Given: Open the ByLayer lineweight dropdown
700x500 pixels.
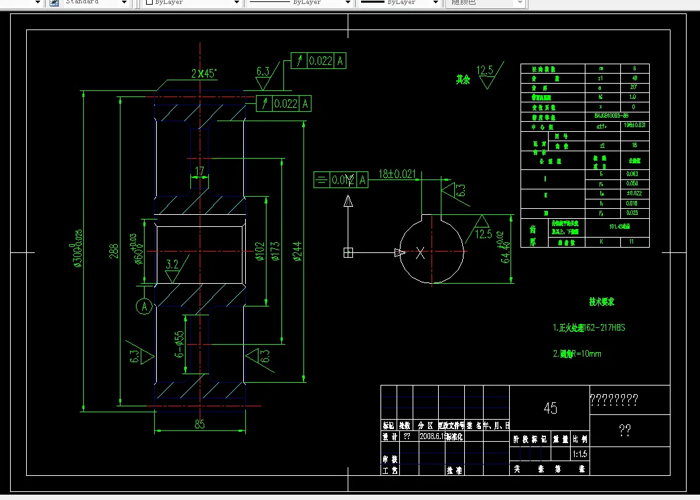Looking at the screenshot, I should [x=435, y=3].
